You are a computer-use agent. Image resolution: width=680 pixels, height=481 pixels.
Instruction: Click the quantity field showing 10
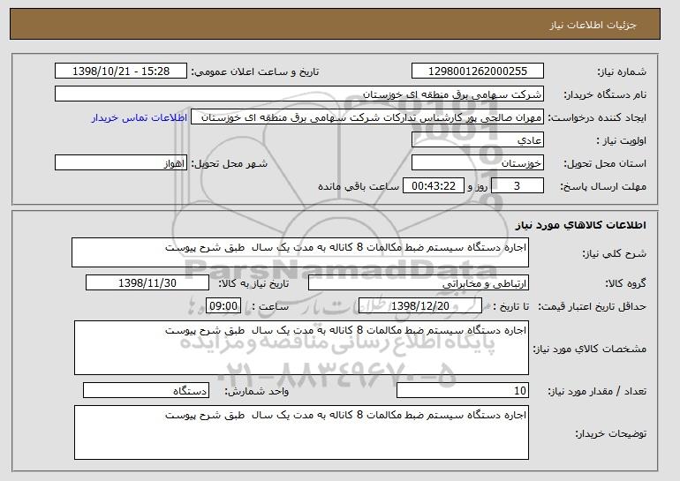pyautogui.click(x=464, y=391)
